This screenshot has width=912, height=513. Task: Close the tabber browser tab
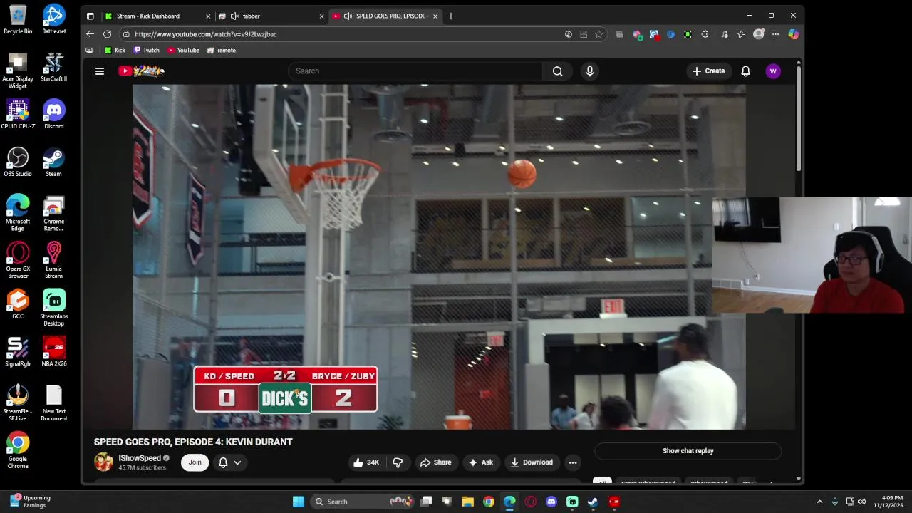321,16
